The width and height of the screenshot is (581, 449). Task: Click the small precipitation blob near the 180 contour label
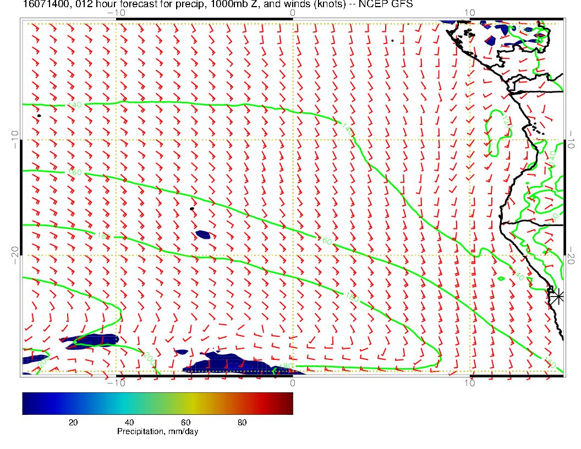[203, 234]
